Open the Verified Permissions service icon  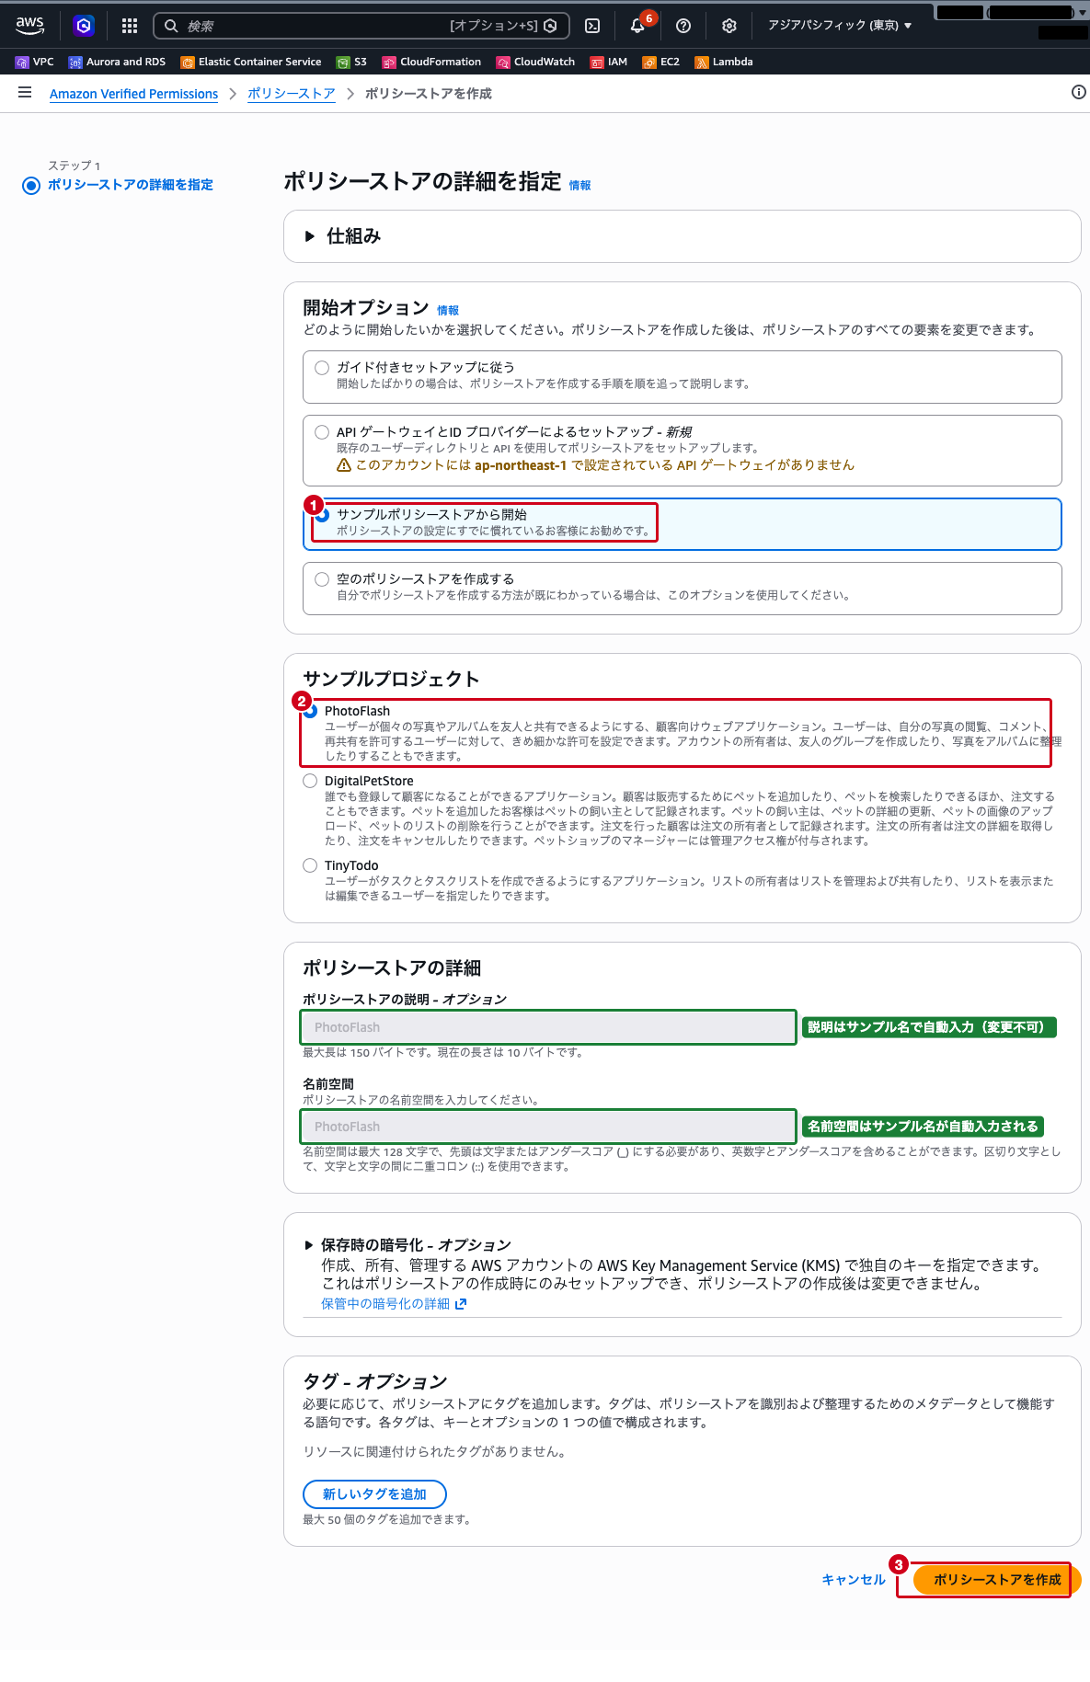[x=84, y=26]
